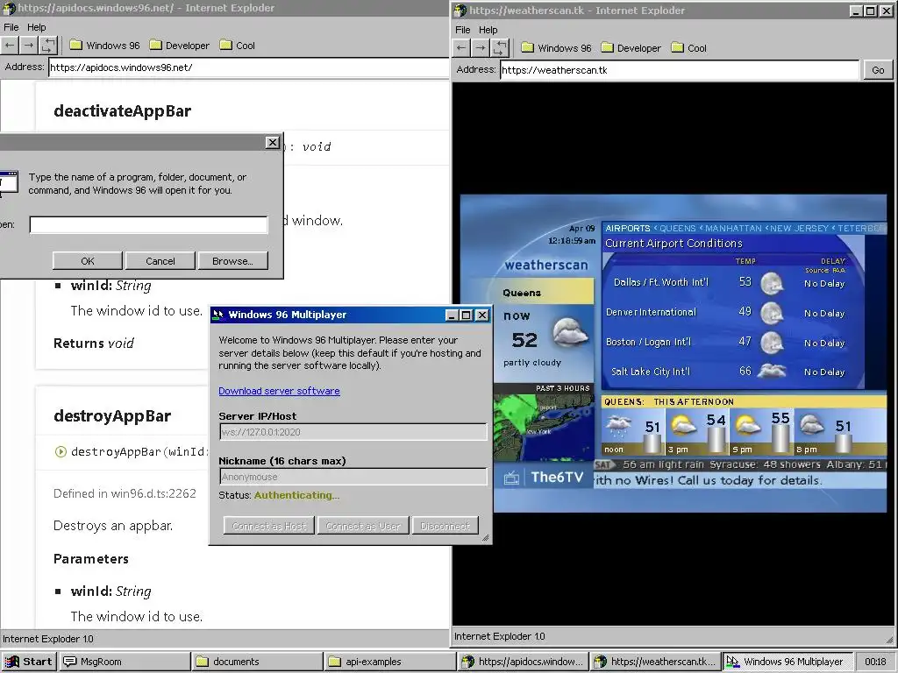
Task: Click the Go button in weatherscan window
Action: (x=878, y=70)
